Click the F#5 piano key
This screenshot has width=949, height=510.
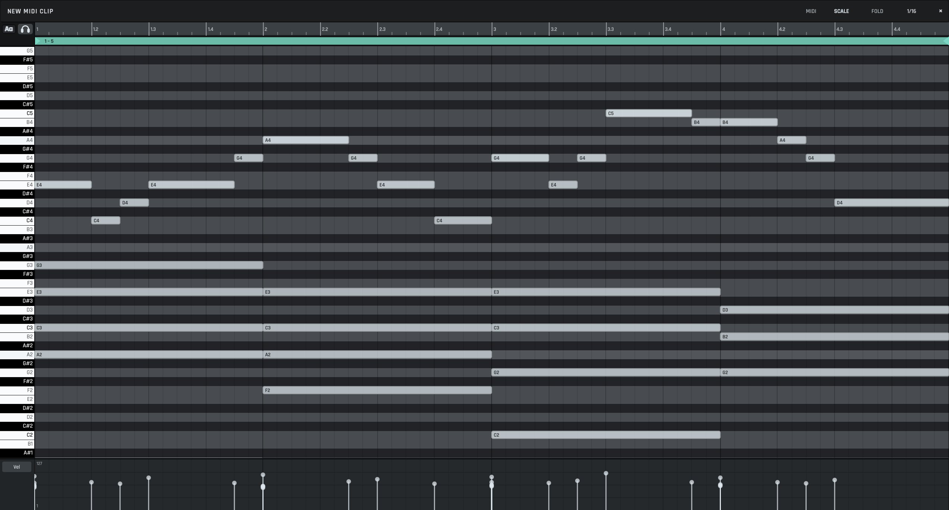pyautogui.click(x=17, y=60)
